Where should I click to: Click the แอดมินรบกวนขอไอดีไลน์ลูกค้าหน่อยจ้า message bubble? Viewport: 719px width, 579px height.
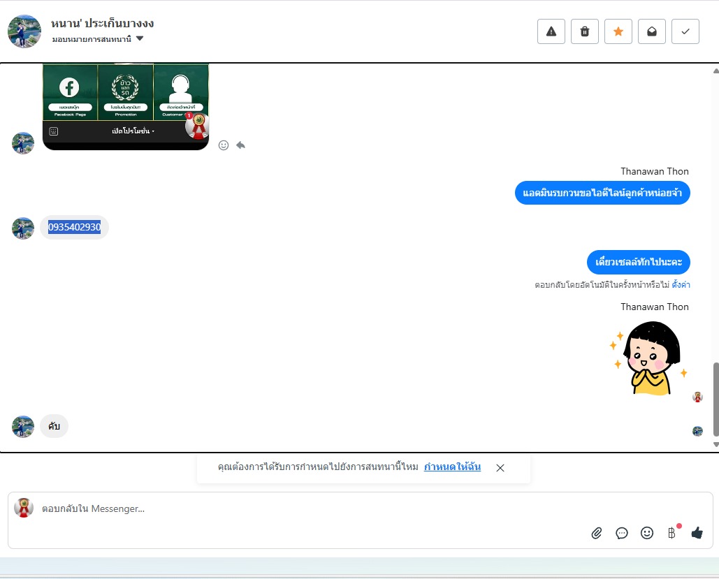pos(602,193)
